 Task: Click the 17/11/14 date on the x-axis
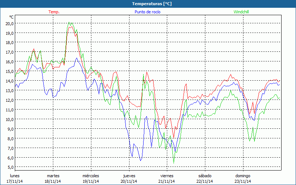pos(15,181)
